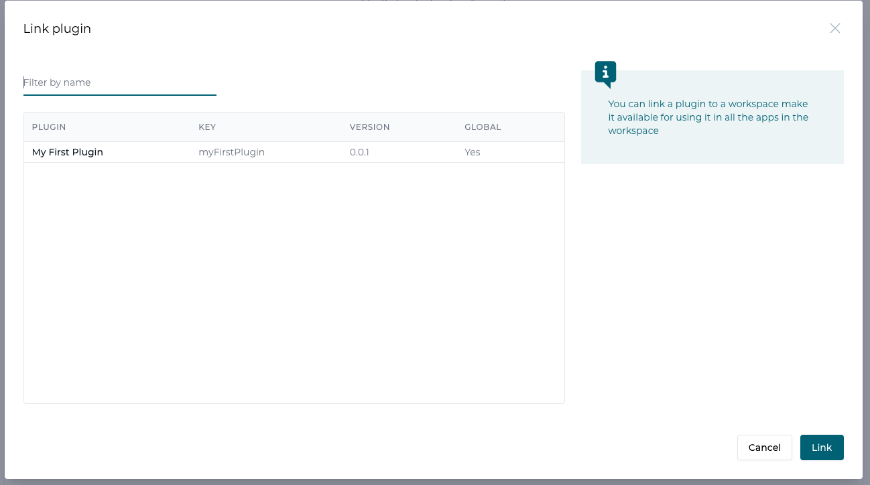Viewport: 870px width, 485px height.
Task: Click the VERSION column header
Action: [369, 127]
